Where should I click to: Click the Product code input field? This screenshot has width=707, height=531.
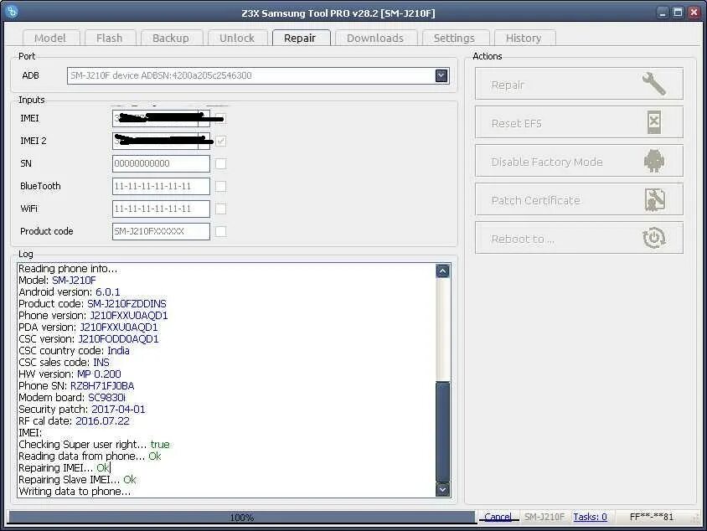tap(161, 231)
